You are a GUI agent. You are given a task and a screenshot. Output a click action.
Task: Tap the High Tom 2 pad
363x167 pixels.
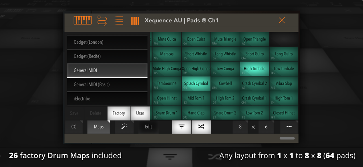pos(225,98)
